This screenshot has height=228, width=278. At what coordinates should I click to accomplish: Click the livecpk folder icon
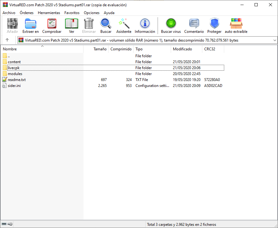5,68
